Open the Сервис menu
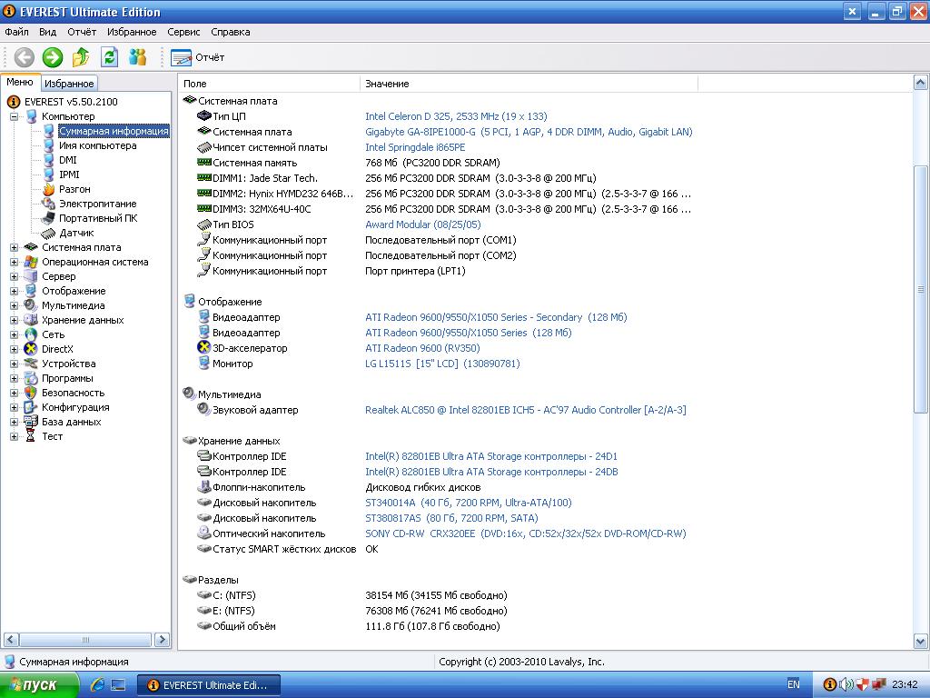The width and height of the screenshot is (930, 698). coord(183,32)
